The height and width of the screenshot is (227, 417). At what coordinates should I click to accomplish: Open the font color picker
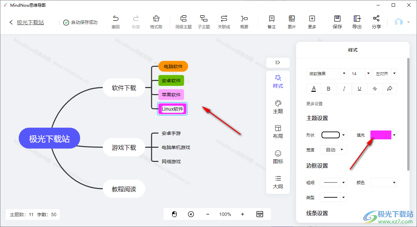pos(314,89)
